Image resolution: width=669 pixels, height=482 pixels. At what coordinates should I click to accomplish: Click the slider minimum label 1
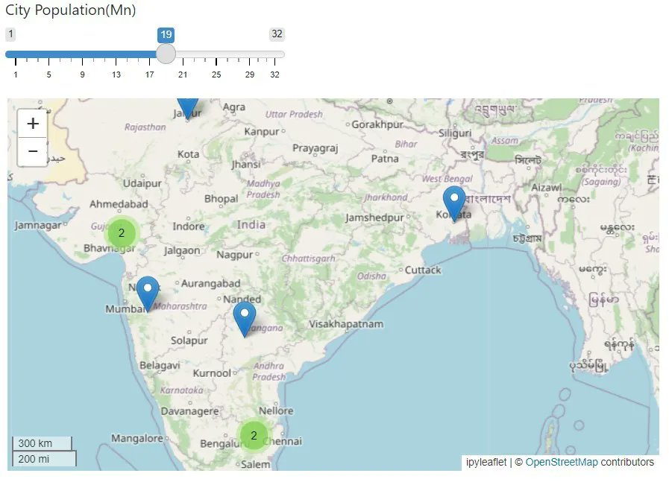coord(10,34)
